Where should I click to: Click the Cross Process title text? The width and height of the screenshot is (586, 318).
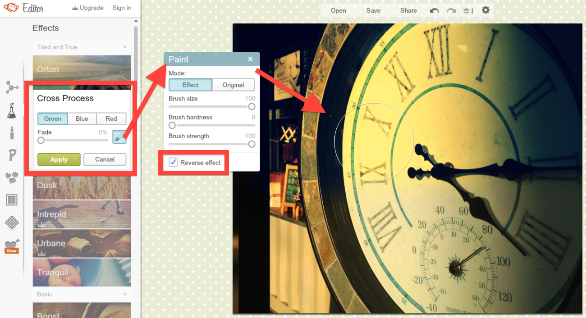coord(65,98)
